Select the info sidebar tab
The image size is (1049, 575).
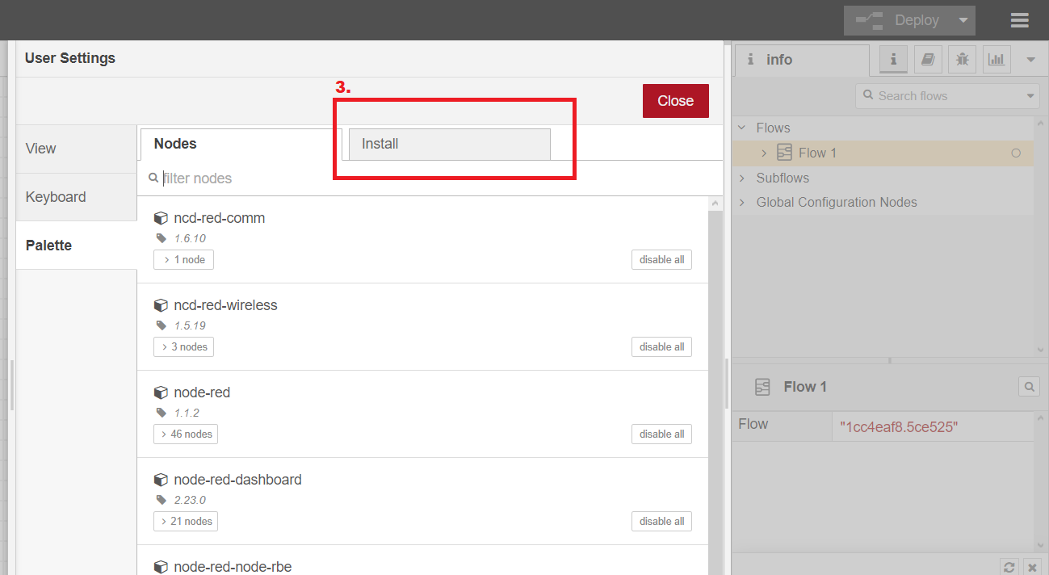[802, 60]
